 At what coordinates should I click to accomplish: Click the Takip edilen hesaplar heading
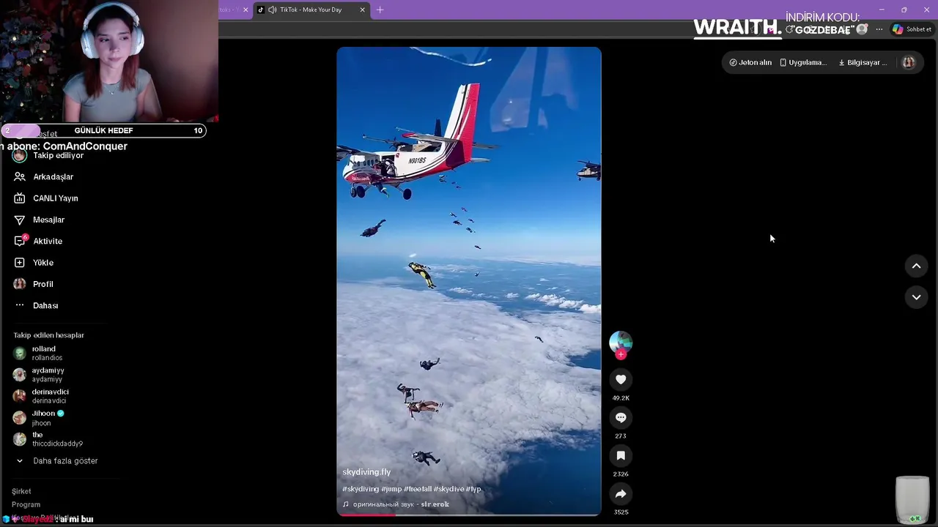point(48,335)
